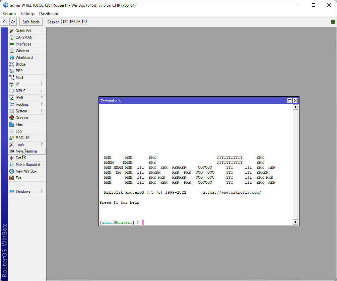This screenshot has height=281, width=337.
Task: Click the WireGuard icon in sidebar
Action: click(x=12, y=58)
